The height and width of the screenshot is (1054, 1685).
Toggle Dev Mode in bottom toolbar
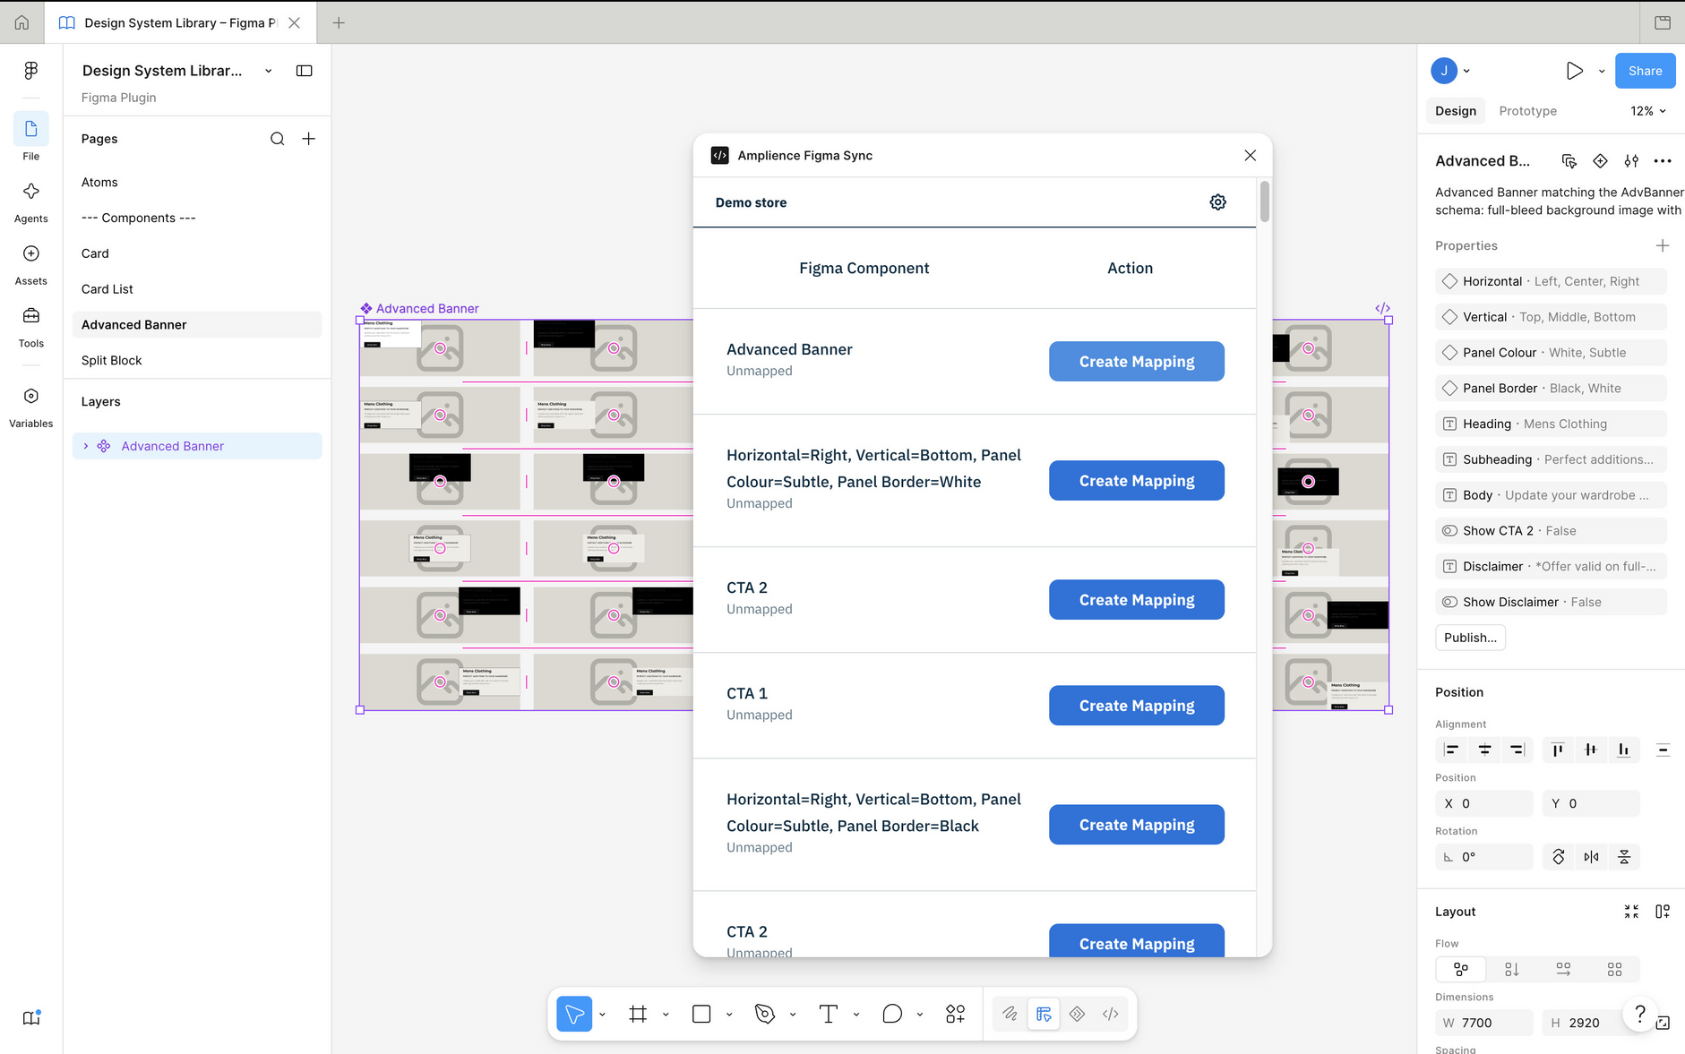point(1110,1014)
